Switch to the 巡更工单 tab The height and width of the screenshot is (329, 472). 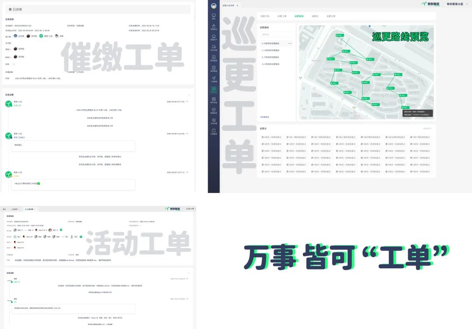pos(282,16)
